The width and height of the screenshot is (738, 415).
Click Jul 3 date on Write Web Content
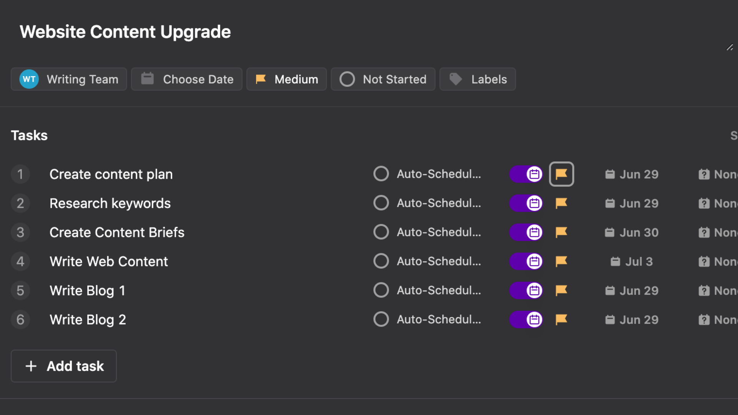point(632,262)
